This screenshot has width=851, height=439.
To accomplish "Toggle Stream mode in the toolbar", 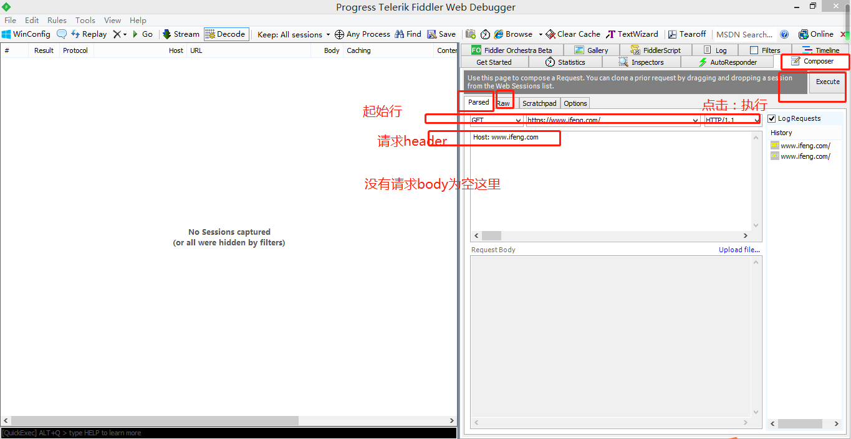I will (x=181, y=34).
